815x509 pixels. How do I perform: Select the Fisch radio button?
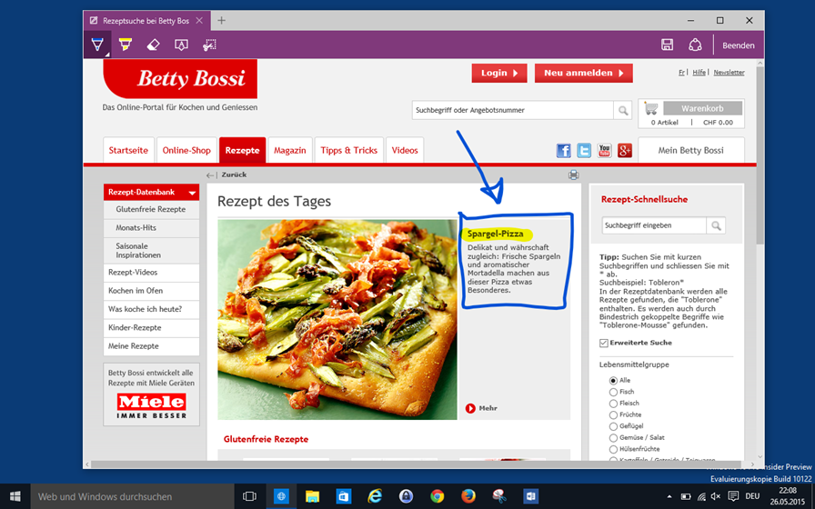[x=613, y=392]
